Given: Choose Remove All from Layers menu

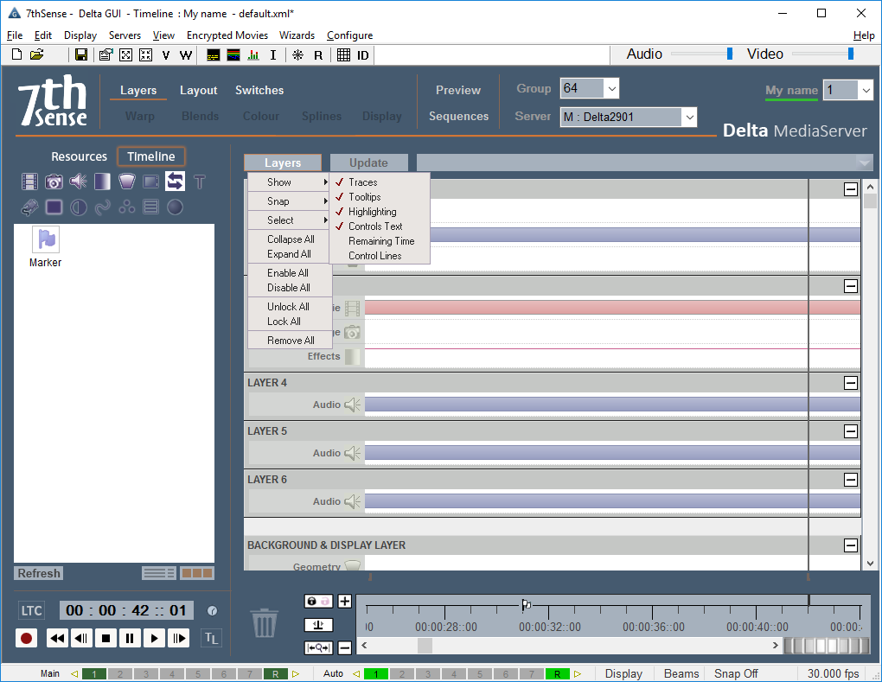Looking at the screenshot, I should (291, 341).
